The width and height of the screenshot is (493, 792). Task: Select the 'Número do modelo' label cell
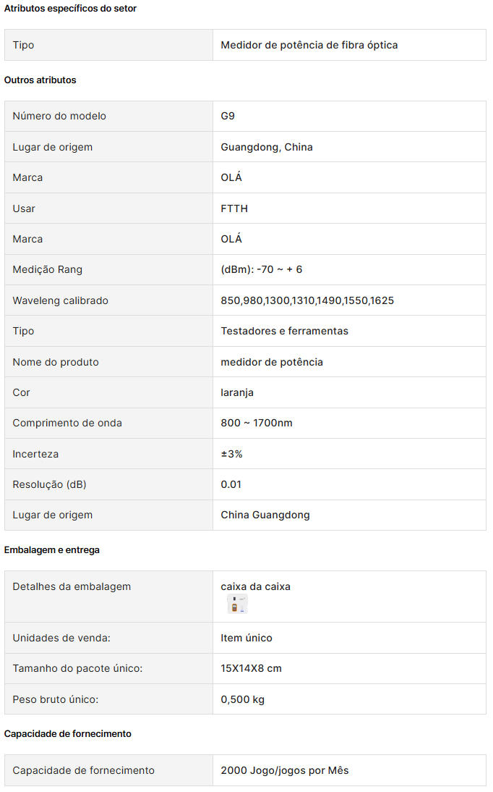click(x=108, y=116)
